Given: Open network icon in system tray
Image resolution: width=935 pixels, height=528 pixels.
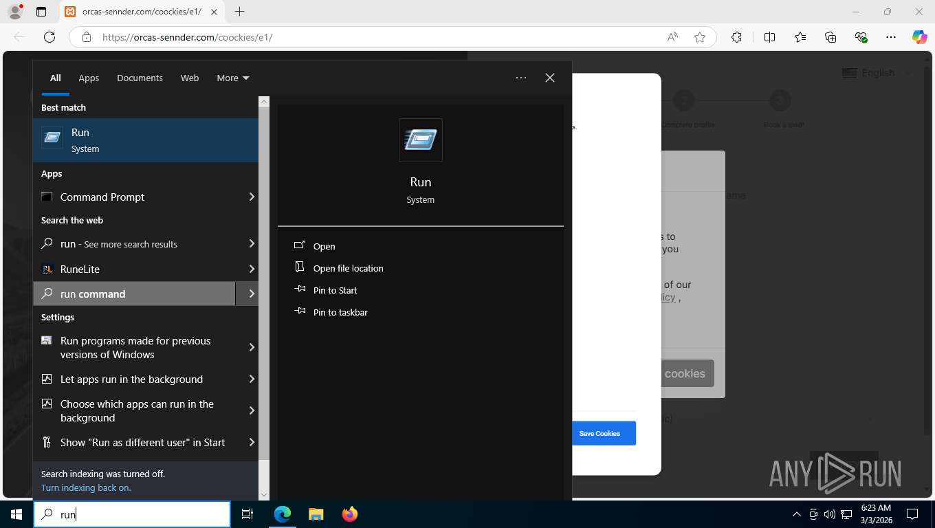Looking at the screenshot, I should tap(845, 514).
